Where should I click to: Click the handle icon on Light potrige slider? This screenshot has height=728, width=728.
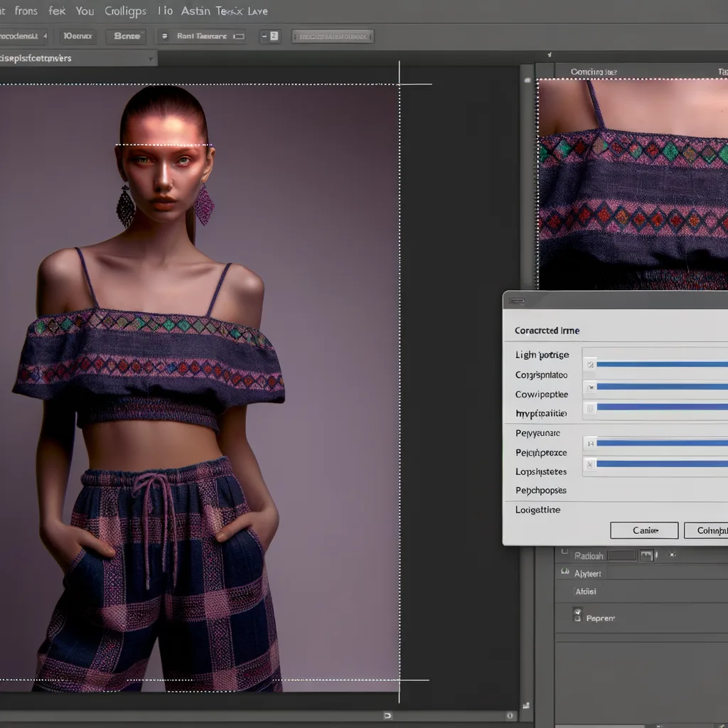589,364
